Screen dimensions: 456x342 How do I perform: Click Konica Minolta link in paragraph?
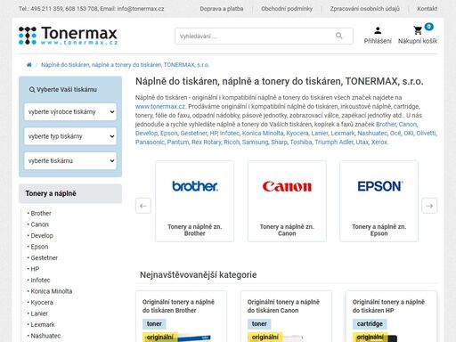tap(263, 133)
